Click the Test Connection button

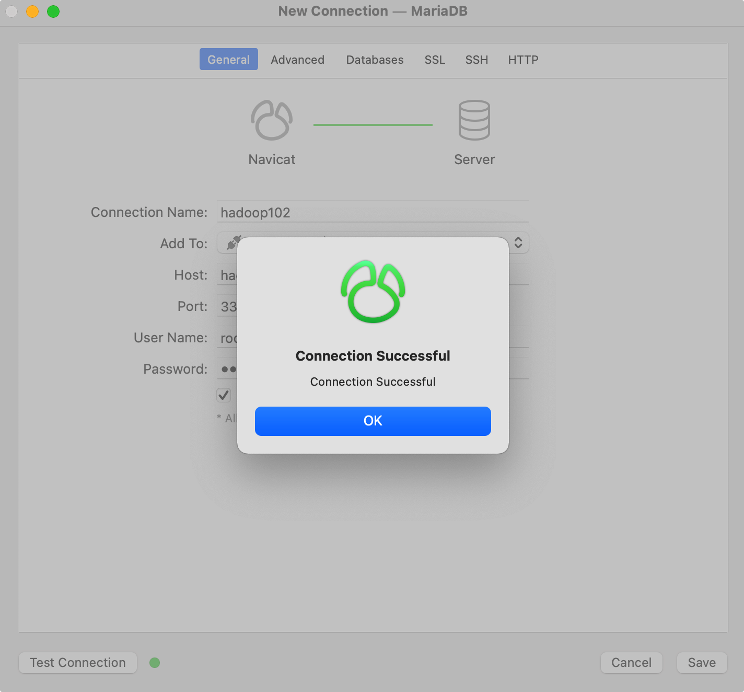coord(78,663)
